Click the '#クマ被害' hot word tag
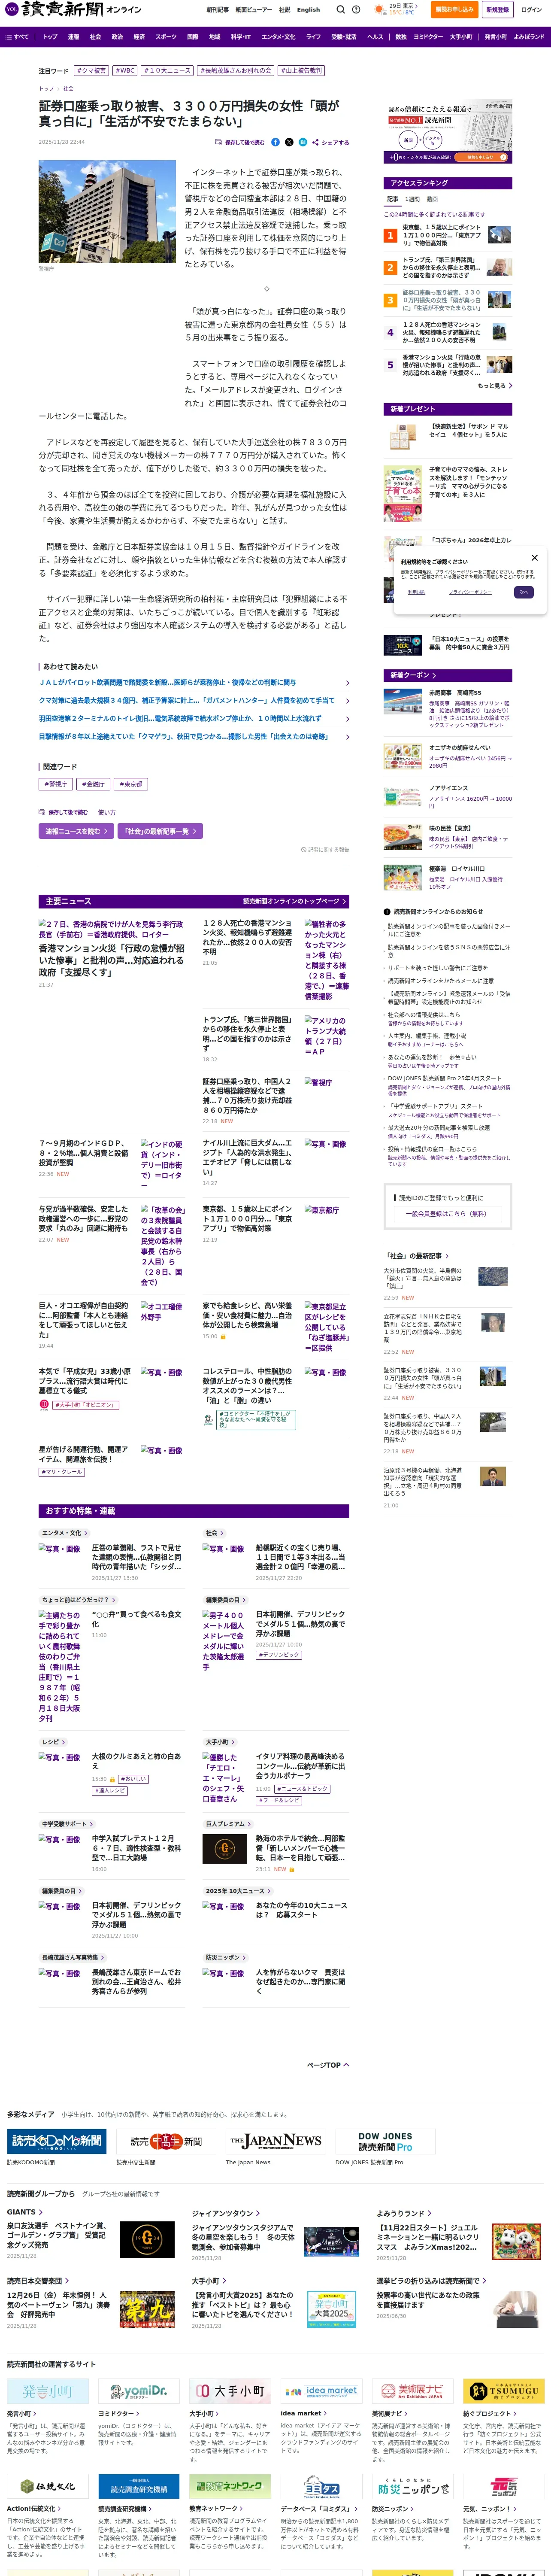The width and height of the screenshot is (551, 2576). click(x=92, y=71)
